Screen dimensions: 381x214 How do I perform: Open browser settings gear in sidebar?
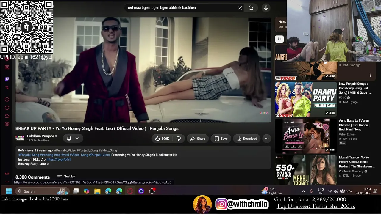(x=7, y=124)
